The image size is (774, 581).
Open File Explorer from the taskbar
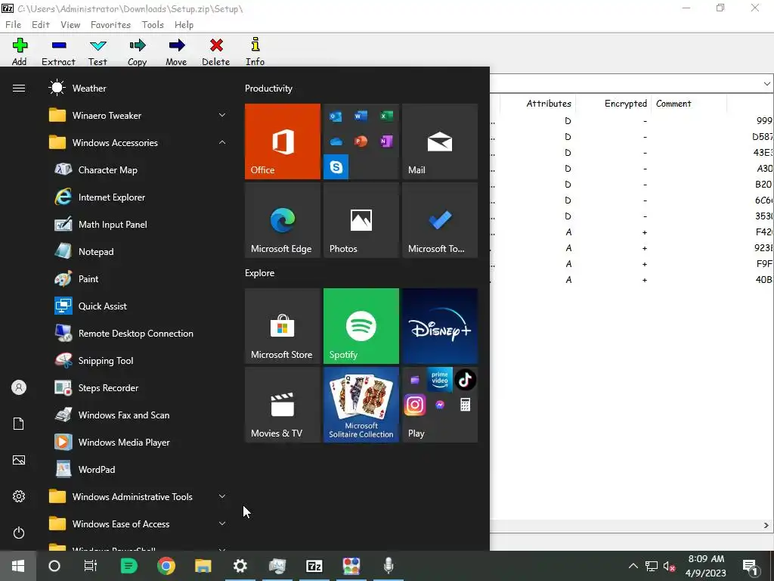point(203,566)
